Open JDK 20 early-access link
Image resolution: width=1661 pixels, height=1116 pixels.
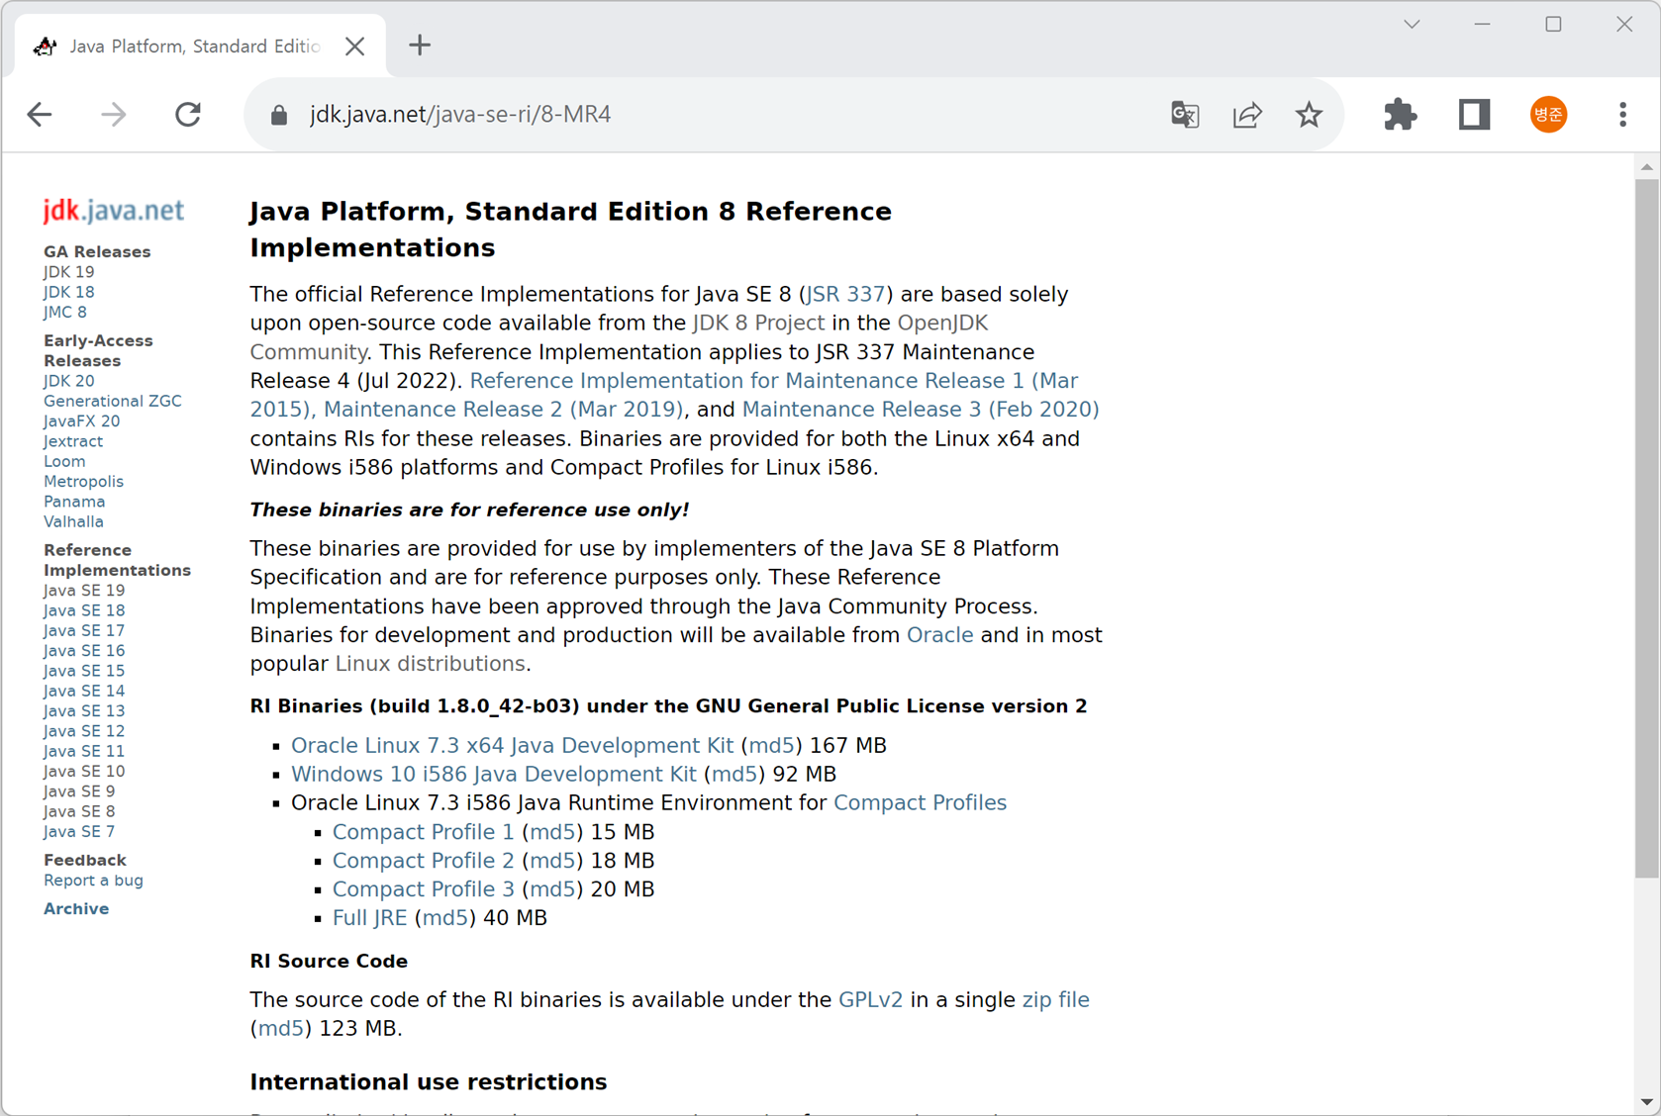click(x=69, y=381)
